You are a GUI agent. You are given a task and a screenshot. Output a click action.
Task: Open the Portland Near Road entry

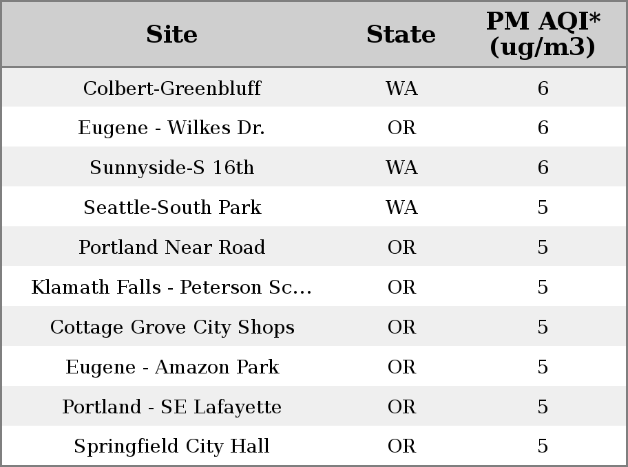(x=172, y=247)
